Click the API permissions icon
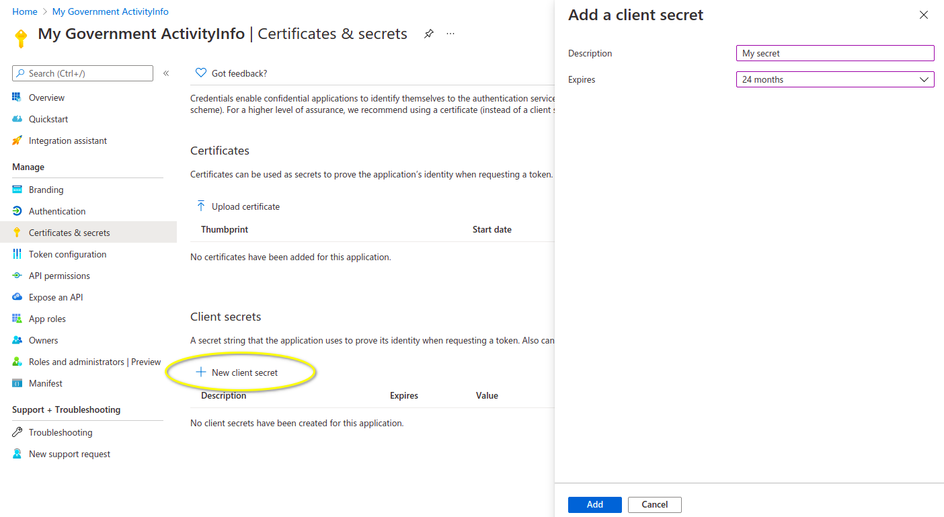The width and height of the screenshot is (944, 517). (x=17, y=276)
